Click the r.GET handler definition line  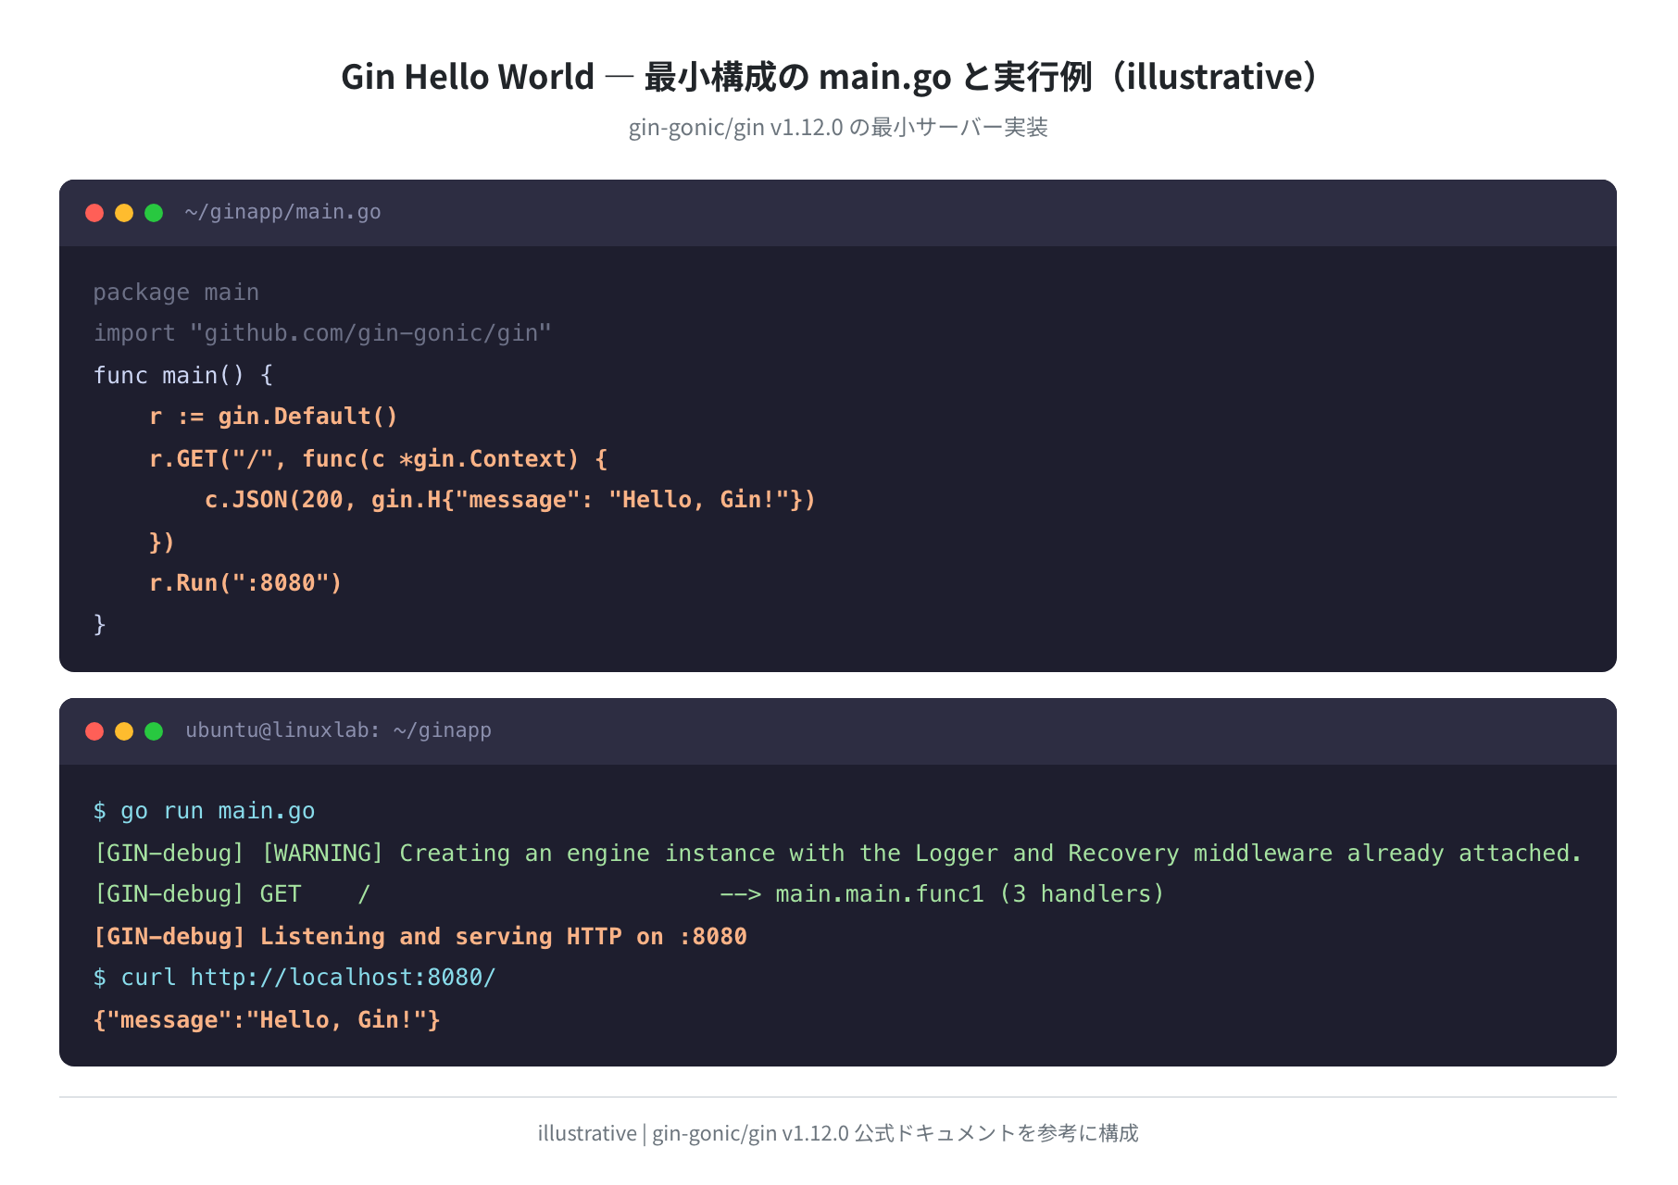378,459
